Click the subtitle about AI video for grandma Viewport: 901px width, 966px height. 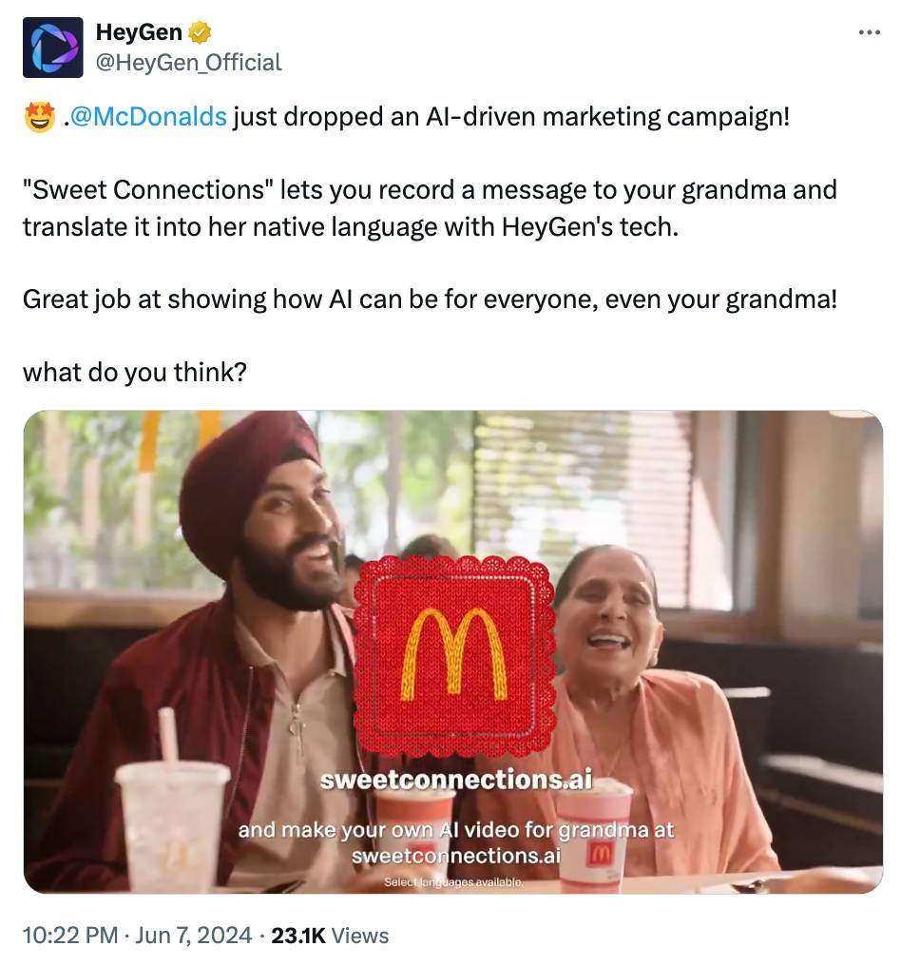pyautogui.click(x=456, y=842)
